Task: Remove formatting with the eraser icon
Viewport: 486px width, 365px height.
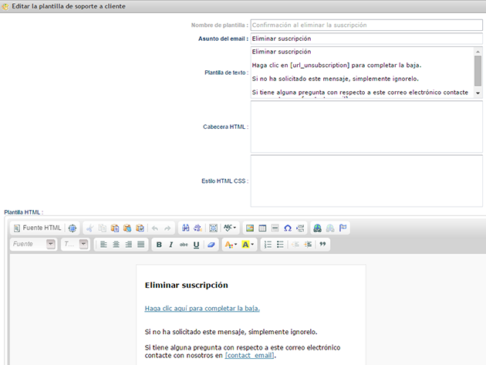Action: [211, 245]
